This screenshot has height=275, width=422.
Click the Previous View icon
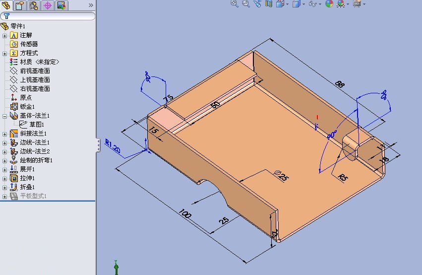click(257, 4)
